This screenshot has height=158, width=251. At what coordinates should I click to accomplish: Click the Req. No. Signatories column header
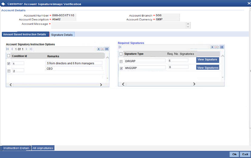[181, 54]
